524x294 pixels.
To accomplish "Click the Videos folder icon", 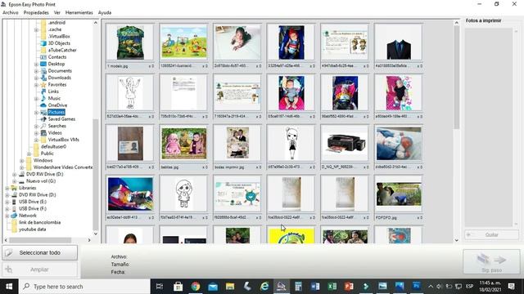I will click(43, 132).
